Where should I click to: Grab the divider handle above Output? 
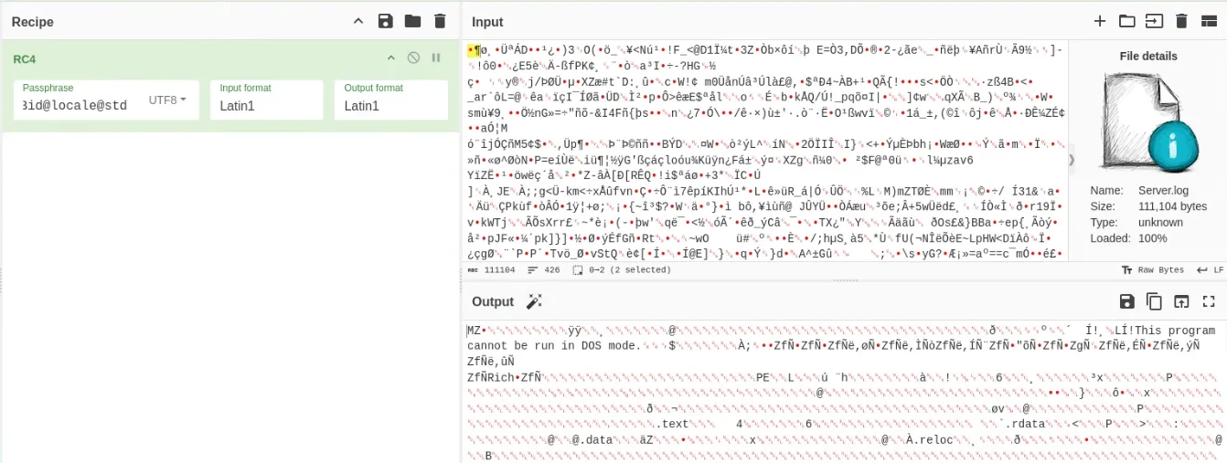click(845, 280)
